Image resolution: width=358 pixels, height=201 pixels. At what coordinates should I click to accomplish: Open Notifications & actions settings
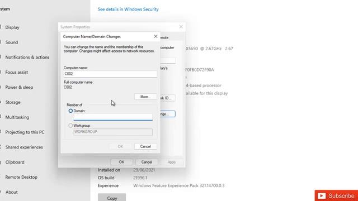click(x=27, y=58)
